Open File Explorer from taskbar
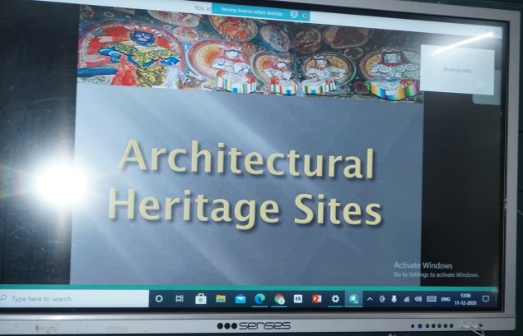 click(x=221, y=299)
